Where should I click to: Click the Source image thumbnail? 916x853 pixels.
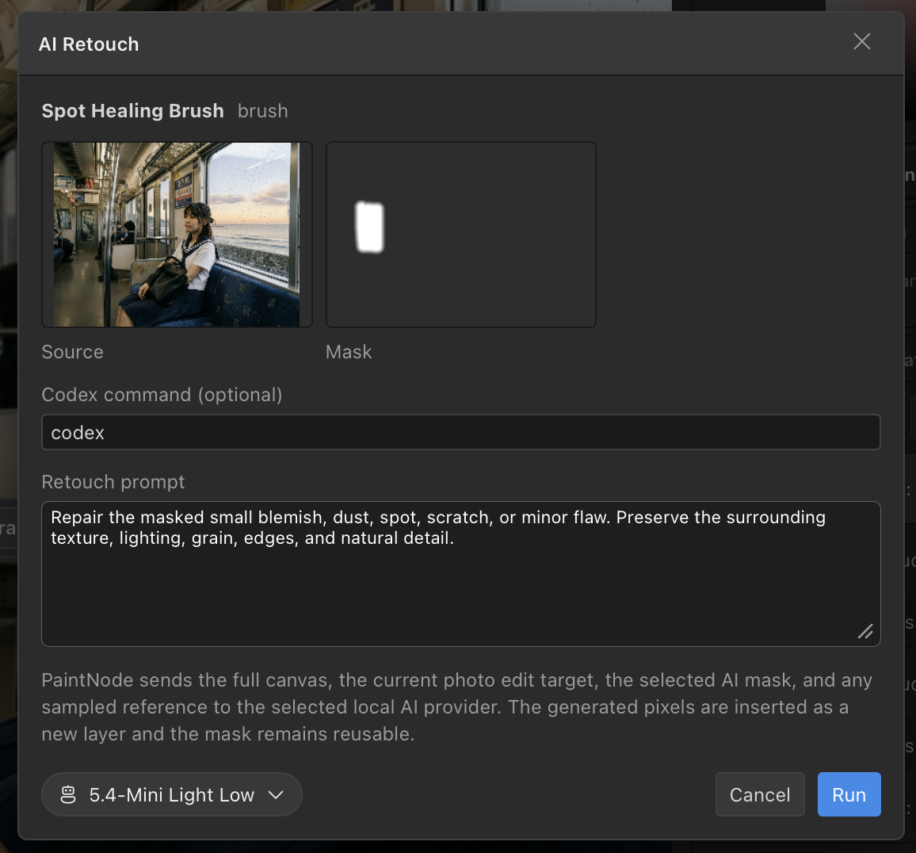[x=177, y=235]
